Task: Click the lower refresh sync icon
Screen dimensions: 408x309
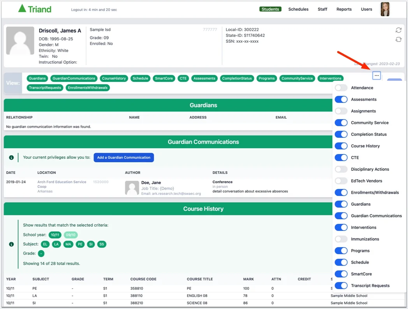Action: pos(398,40)
